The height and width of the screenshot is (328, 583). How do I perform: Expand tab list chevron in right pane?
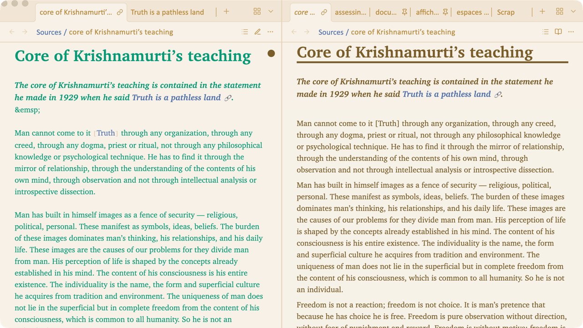[x=573, y=11]
